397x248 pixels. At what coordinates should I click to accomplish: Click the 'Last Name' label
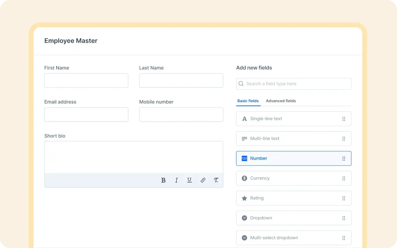coord(151,68)
